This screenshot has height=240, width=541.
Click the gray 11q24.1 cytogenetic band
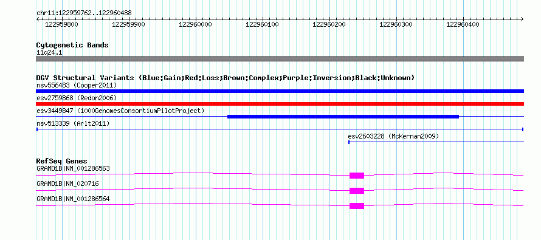coord(280,59)
